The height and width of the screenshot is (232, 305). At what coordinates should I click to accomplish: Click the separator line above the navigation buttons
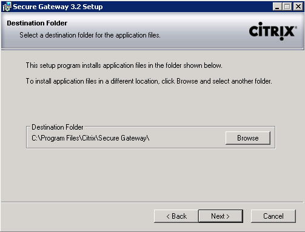[152, 202]
